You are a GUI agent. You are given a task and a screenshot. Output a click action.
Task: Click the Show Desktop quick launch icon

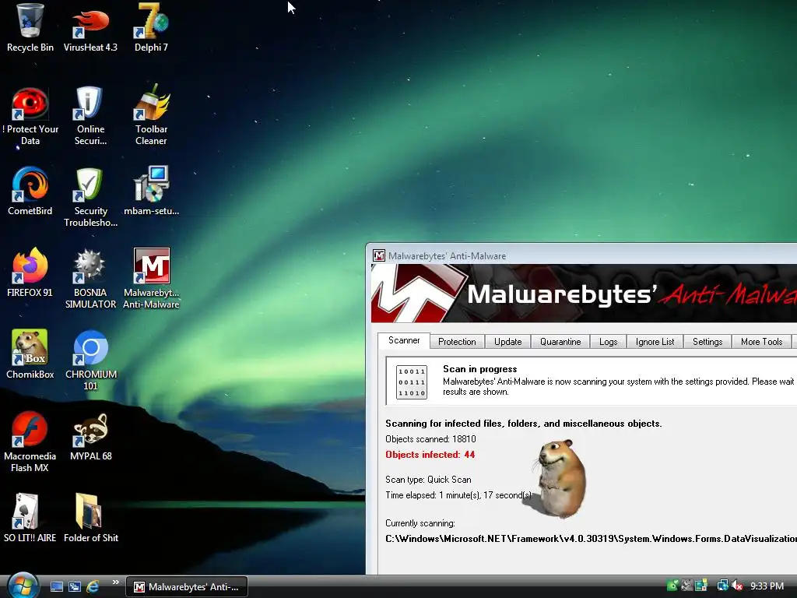coord(57,587)
